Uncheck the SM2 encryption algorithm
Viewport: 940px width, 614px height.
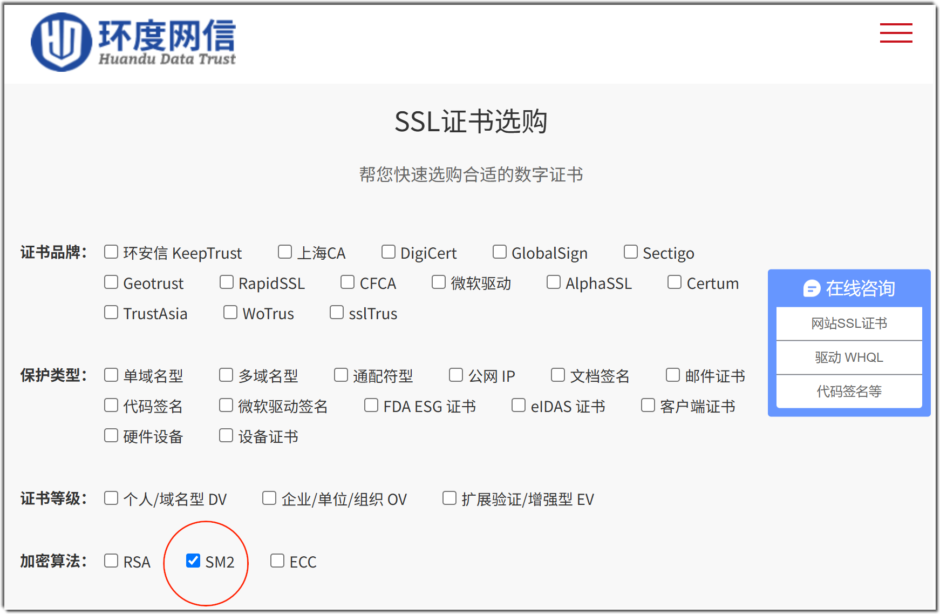pos(193,561)
